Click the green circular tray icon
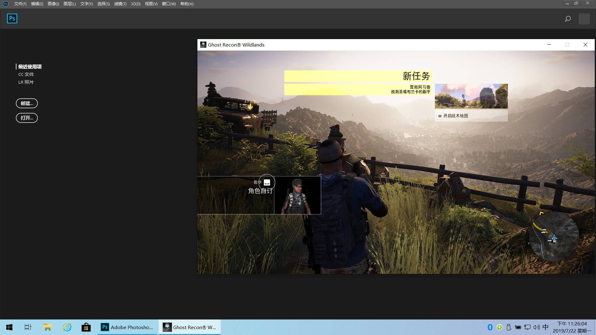The width and height of the screenshot is (596, 335). 499,327
